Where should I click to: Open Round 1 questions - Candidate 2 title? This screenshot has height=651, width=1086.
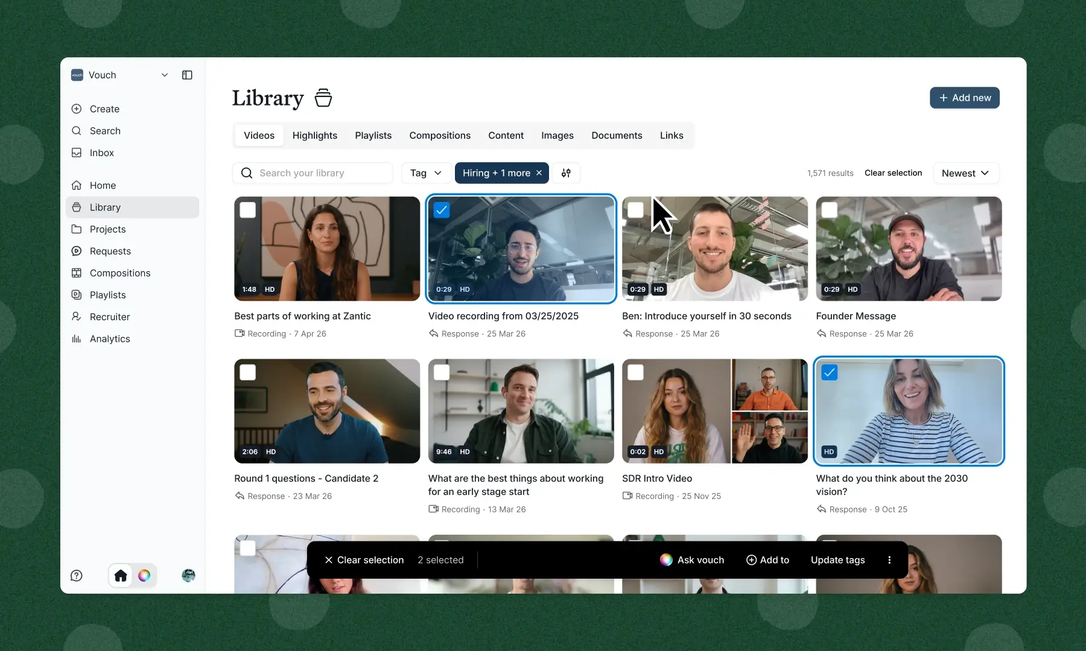click(x=306, y=478)
